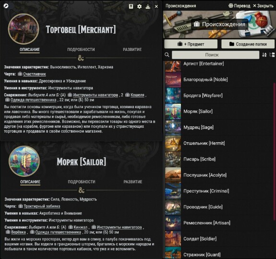Switch to the Merchant ПОДРОБНОСТИ tab
The width and height of the screenshot is (276, 259).
81,49
